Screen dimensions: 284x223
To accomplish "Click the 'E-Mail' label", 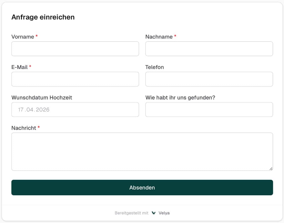I will tap(19, 67).
